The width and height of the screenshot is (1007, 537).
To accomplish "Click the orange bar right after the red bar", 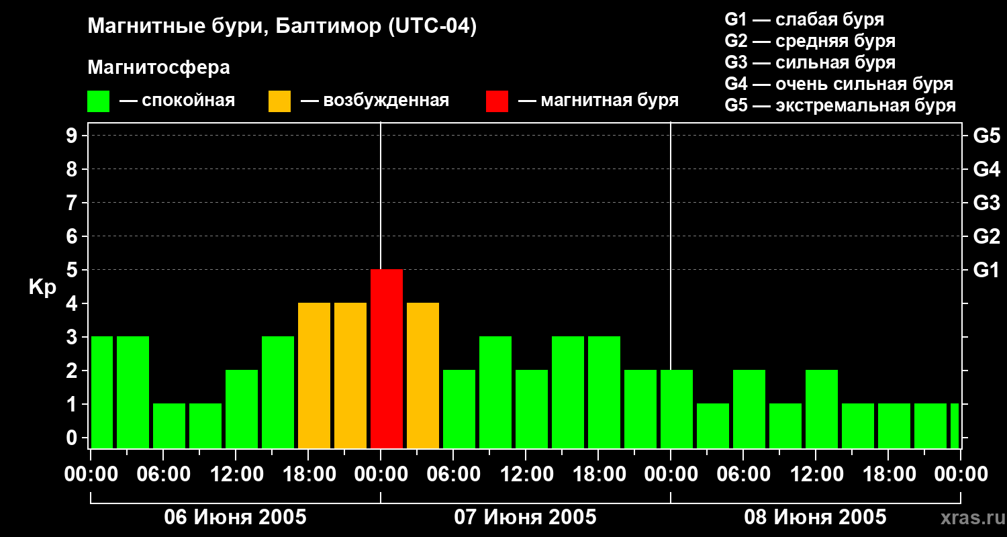I will point(423,375).
